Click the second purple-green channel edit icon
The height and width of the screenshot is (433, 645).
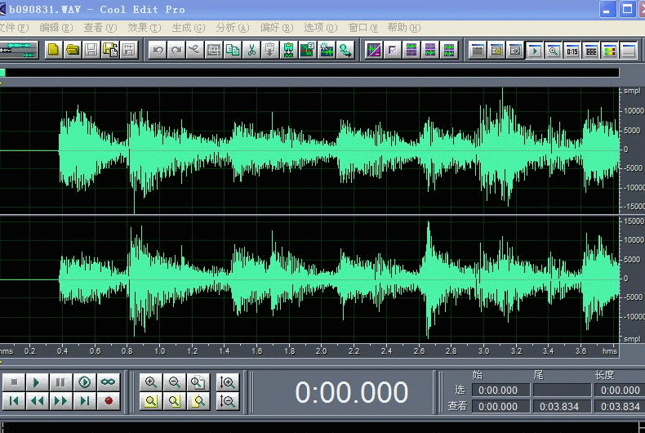[430, 50]
